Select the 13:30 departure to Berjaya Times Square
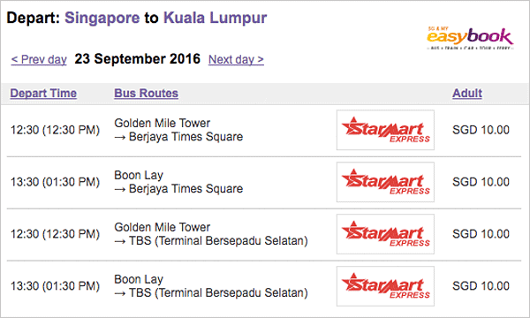 point(55,182)
